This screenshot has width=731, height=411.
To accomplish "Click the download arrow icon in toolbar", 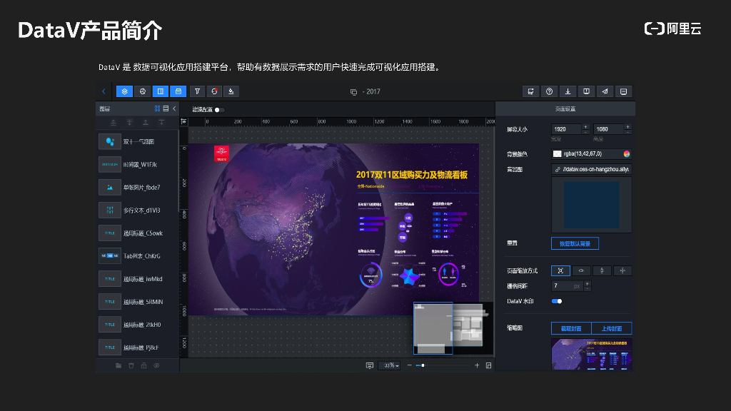I will (x=568, y=91).
